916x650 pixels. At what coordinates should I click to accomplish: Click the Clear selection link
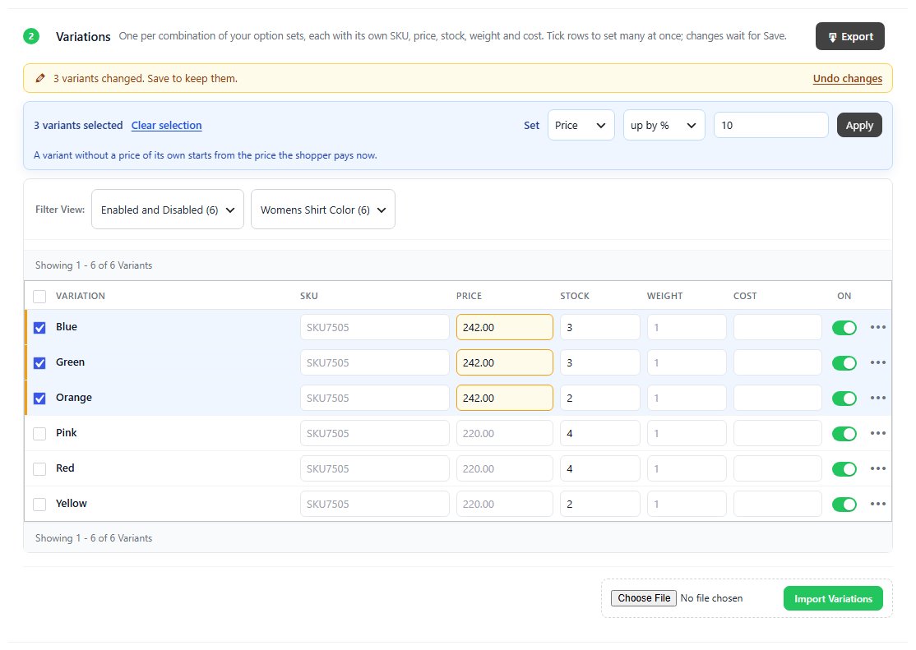click(166, 125)
